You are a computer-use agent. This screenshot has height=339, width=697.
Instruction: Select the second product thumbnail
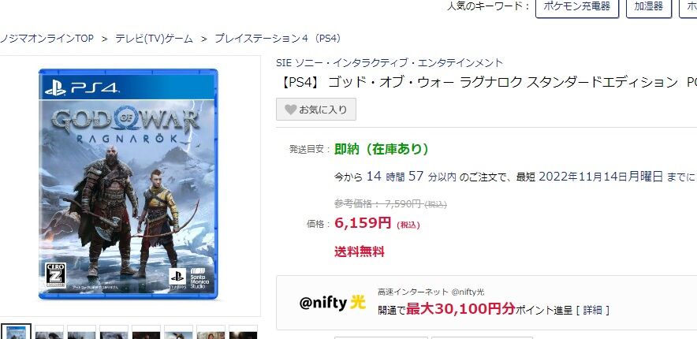click(x=49, y=332)
